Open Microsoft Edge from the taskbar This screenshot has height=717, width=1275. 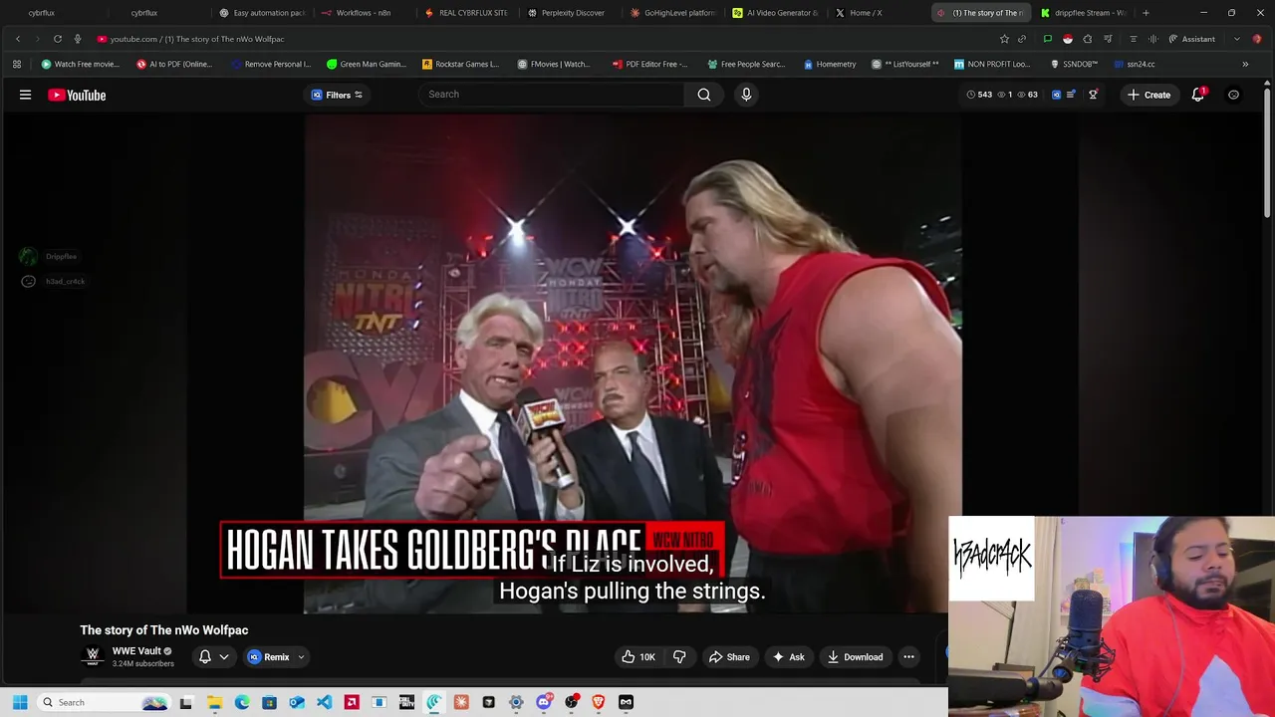click(x=242, y=702)
